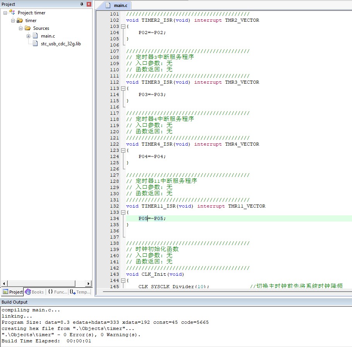The width and height of the screenshot is (352, 347).
Task: Select the timer target in the tree
Action: coord(31,21)
